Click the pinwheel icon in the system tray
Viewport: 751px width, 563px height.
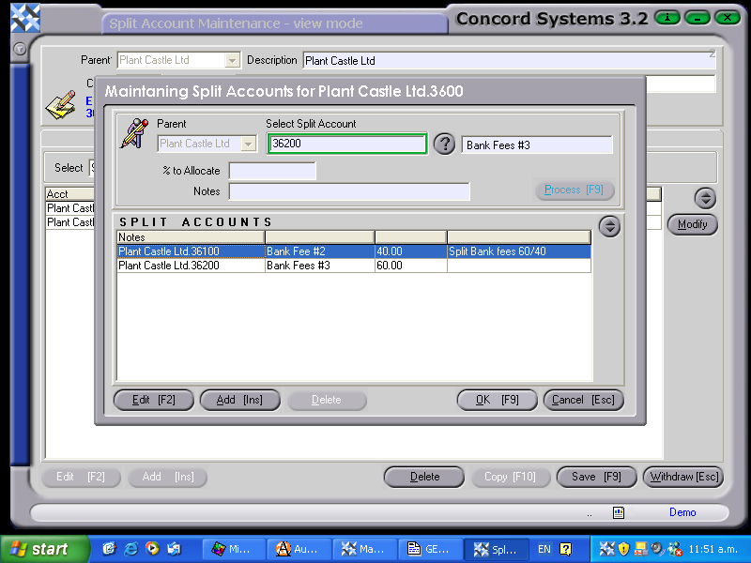pyautogui.click(x=606, y=548)
